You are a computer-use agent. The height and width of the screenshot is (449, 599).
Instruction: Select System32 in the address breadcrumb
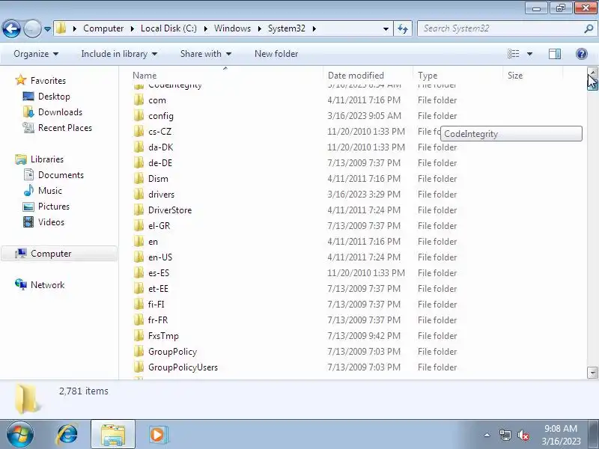tap(287, 28)
